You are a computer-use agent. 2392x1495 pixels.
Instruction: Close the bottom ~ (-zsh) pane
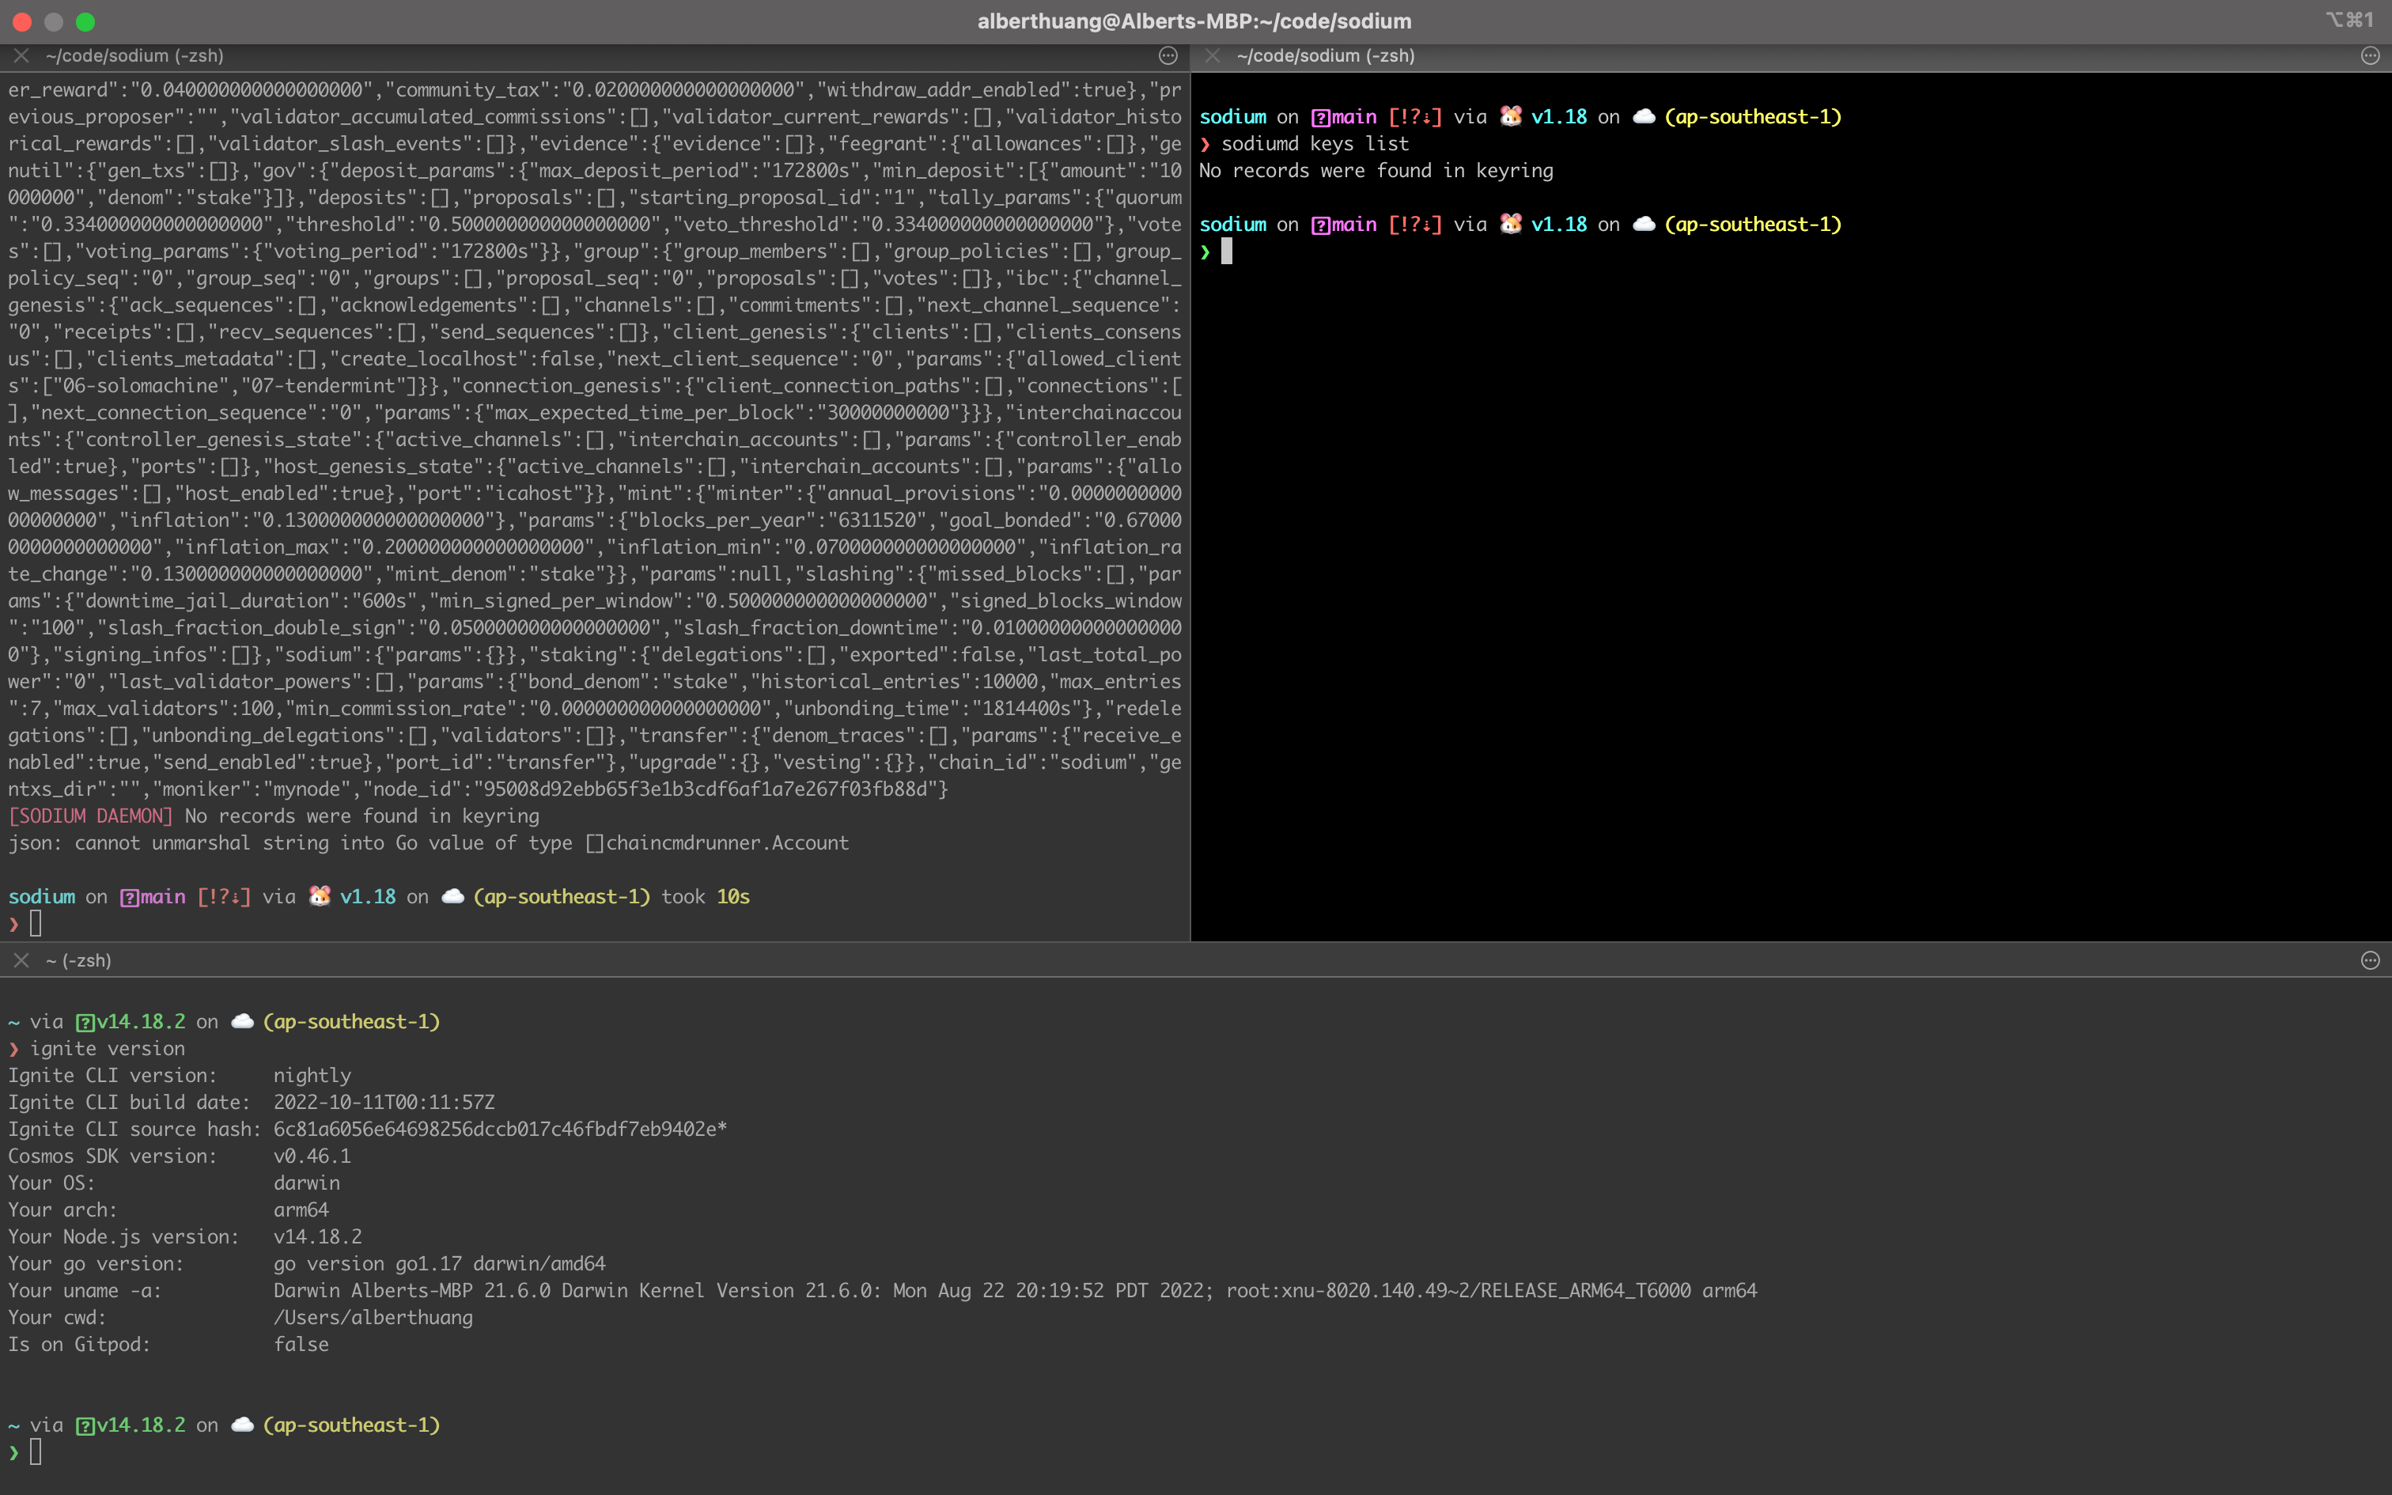click(x=21, y=960)
